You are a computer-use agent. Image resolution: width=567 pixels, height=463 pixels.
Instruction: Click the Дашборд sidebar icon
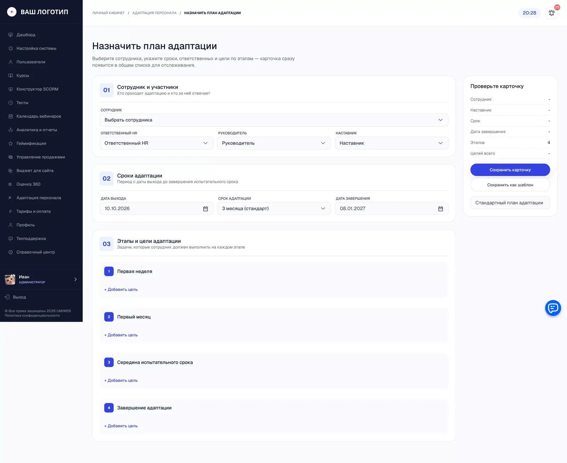[11, 35]
